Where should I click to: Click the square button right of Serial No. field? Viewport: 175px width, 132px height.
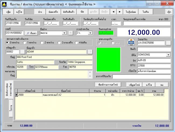pyautogui.click(x=168, y=43)
